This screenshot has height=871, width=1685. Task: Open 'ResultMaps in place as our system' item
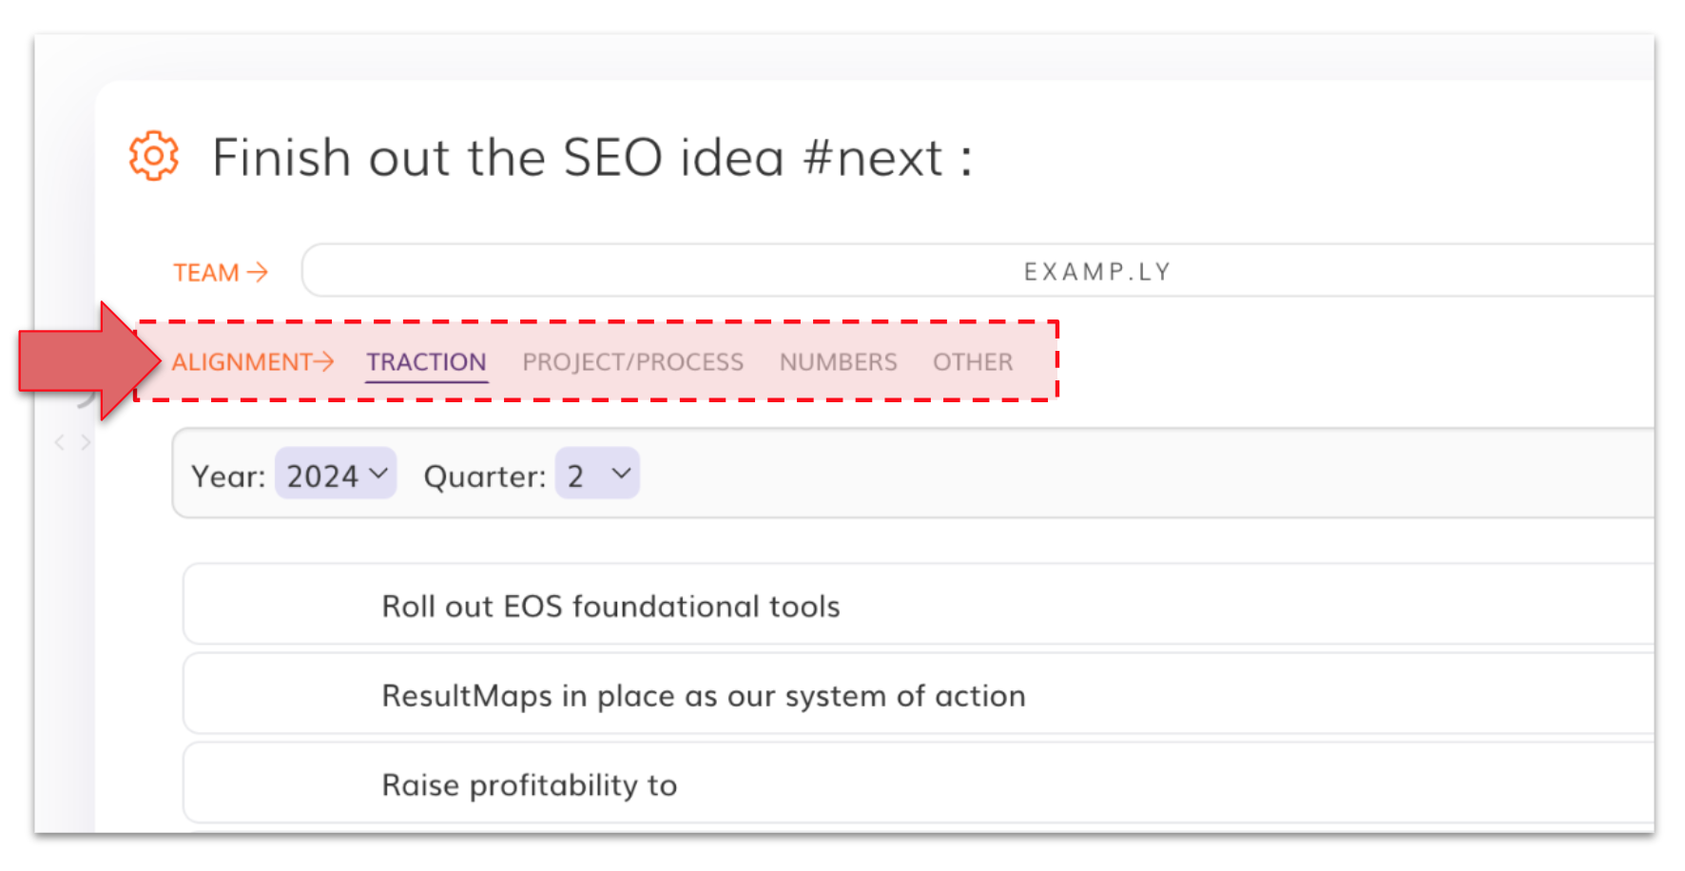tap(703, 696)
